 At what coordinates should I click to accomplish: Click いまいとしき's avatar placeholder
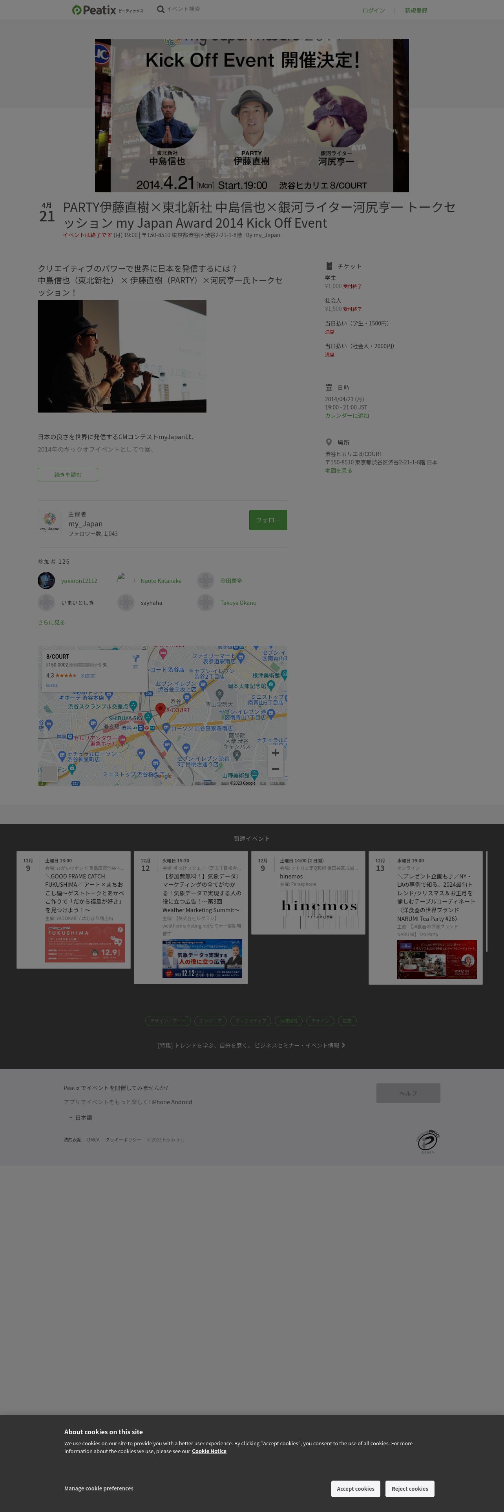[x=46, y=602]
